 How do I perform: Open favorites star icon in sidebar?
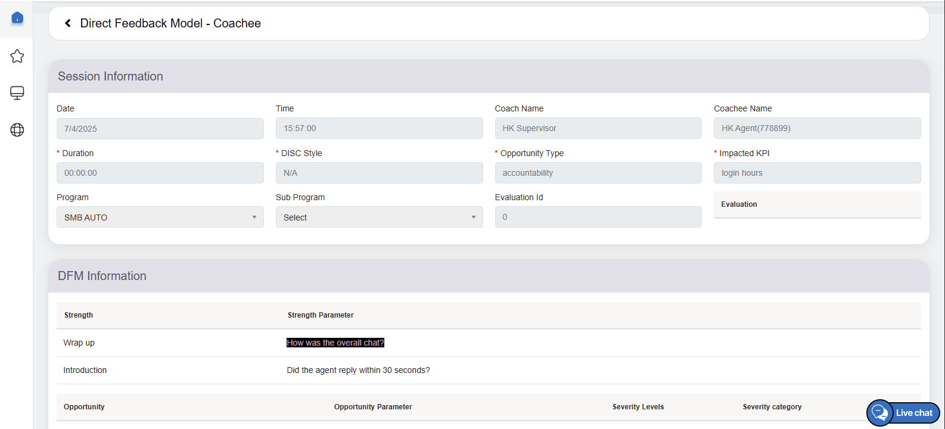[17, 56]
